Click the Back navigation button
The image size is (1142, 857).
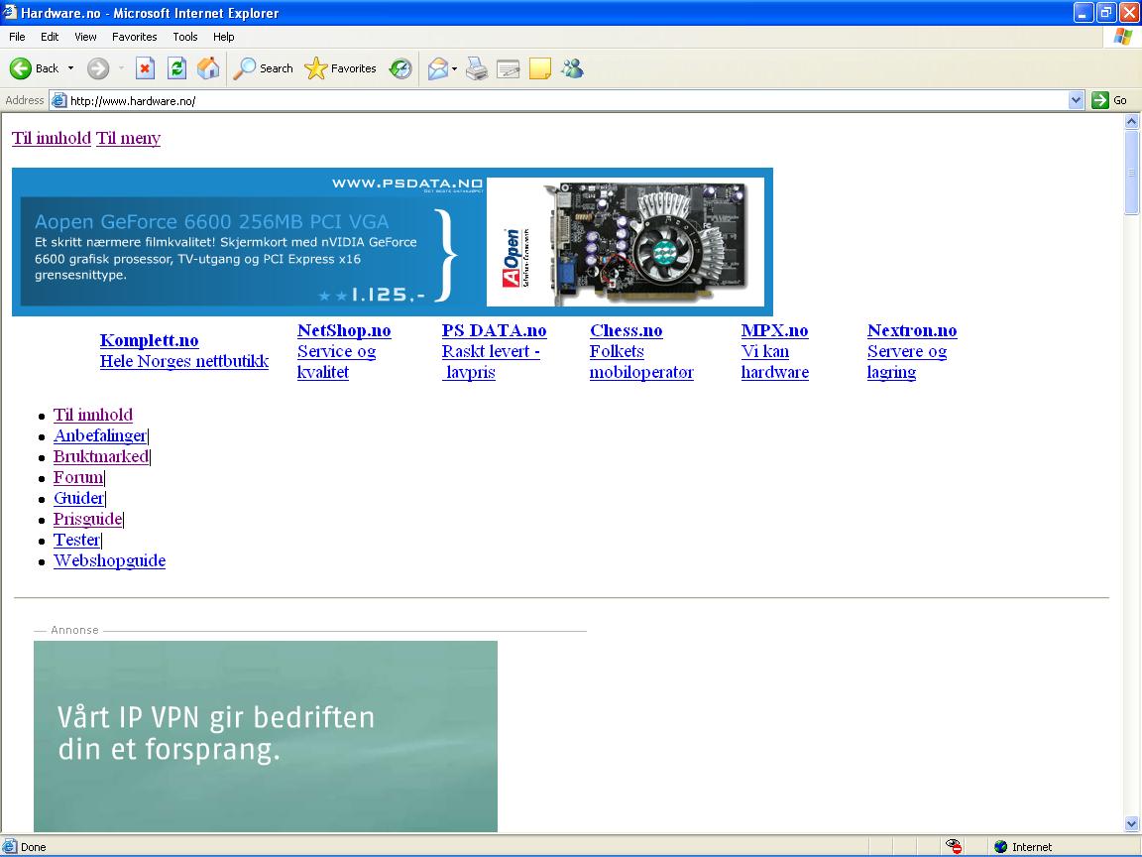(x=34, y=68)
